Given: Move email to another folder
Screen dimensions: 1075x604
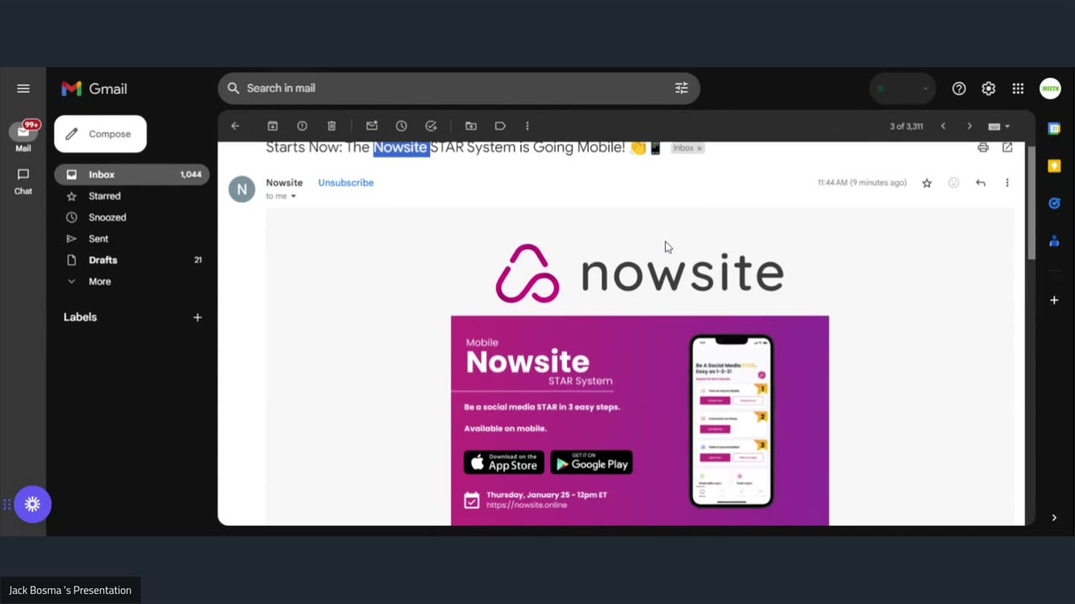Looking at the screenshot, I should (470, 126).
